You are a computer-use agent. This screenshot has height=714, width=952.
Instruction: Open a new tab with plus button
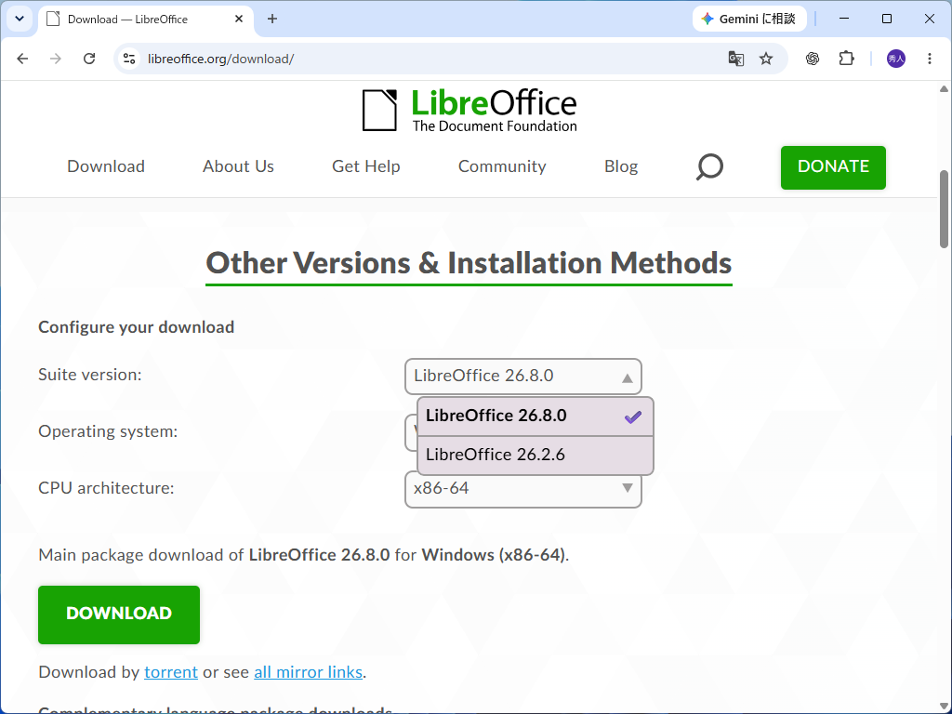(x=272, y=19)
